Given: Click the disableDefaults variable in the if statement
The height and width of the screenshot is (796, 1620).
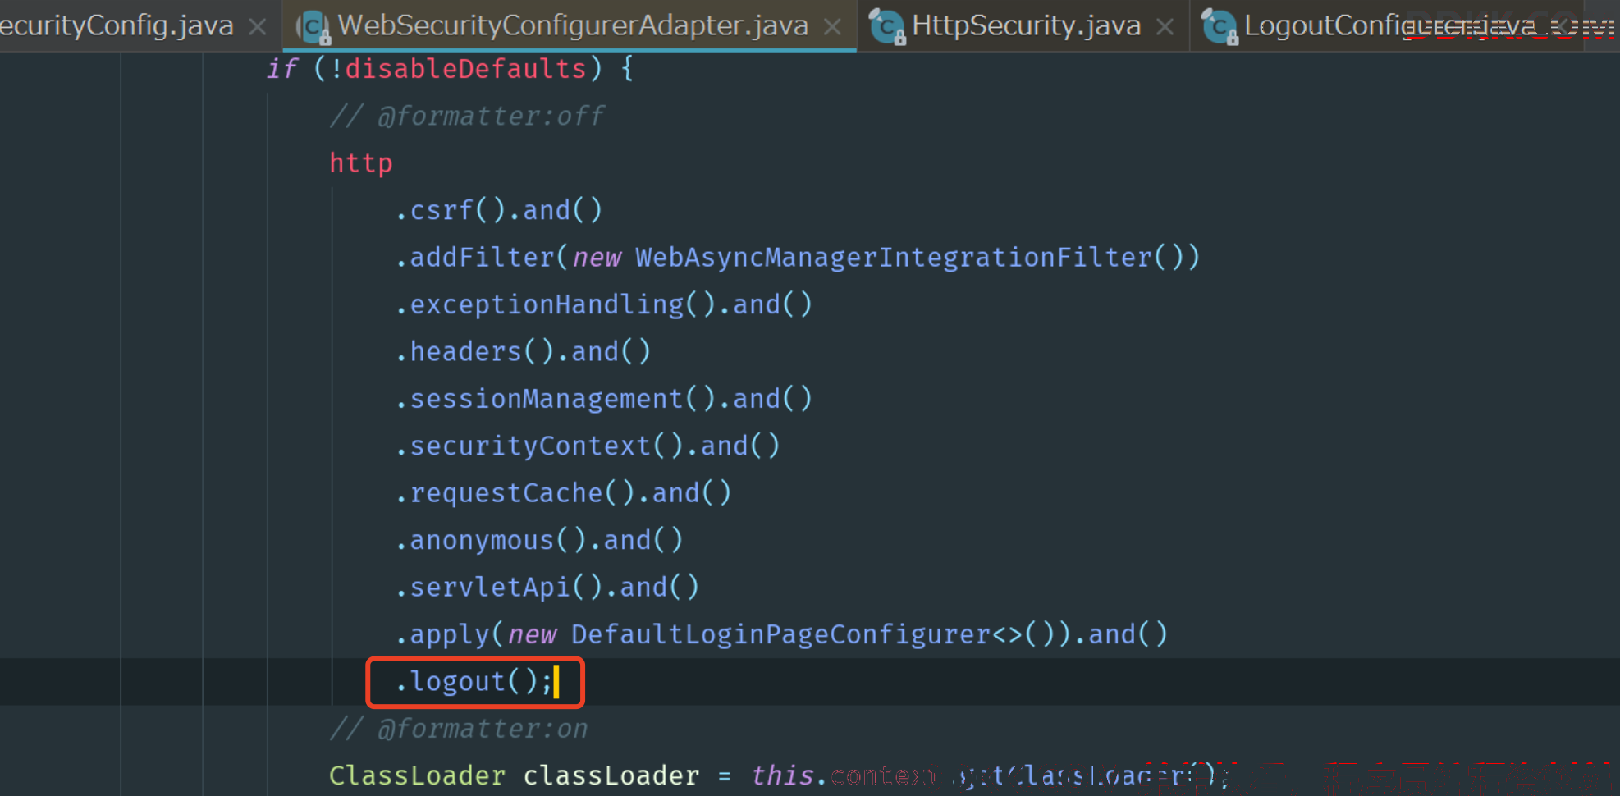Looking at the screenshot, I should (465, 69).
